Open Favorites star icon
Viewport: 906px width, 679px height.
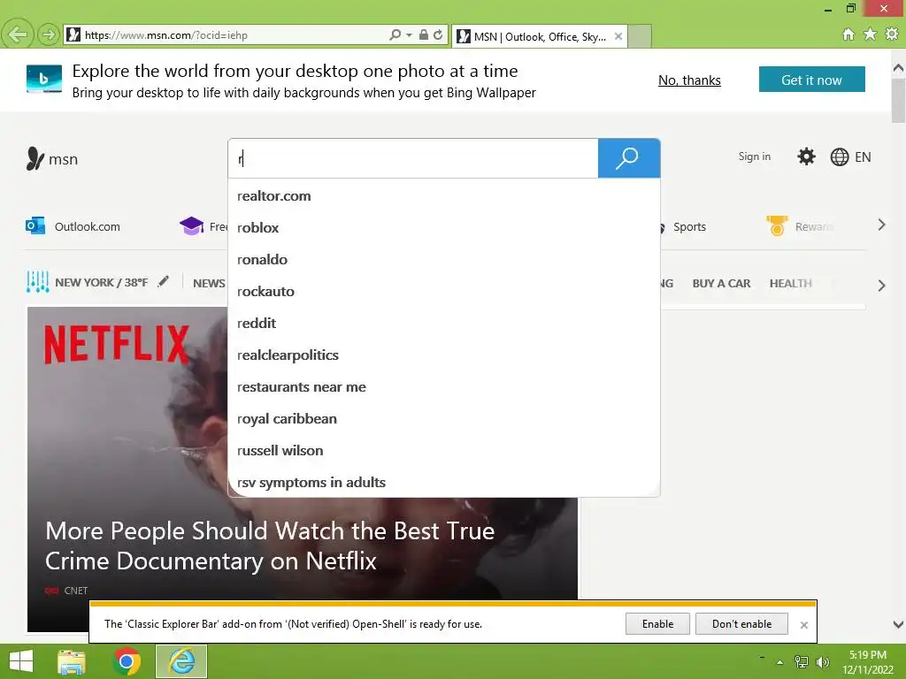click(x=870, y=34)
